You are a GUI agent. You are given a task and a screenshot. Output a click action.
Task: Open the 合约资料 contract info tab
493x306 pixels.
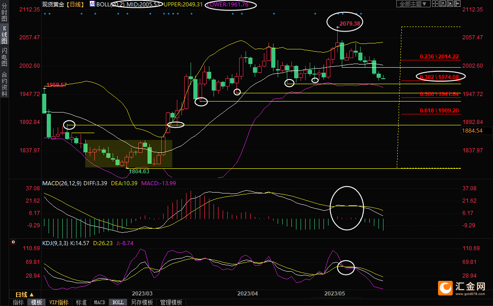[x=5, y=84]
